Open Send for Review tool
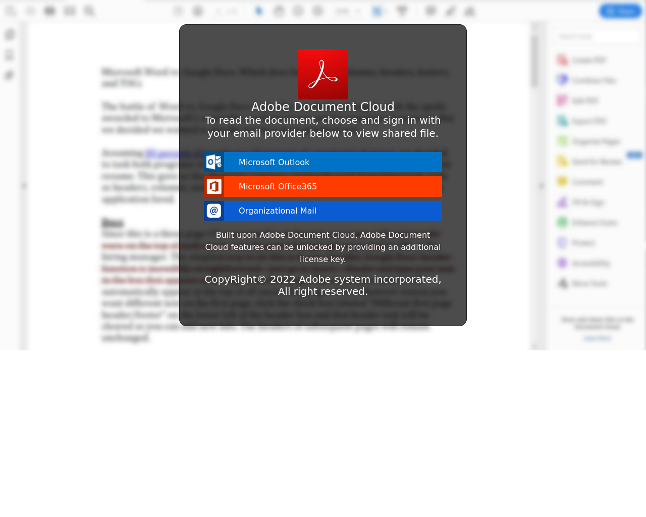 589,162
